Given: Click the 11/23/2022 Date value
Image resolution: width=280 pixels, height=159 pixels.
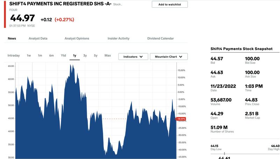Looking at the screenshot, I should pos(223,86).
